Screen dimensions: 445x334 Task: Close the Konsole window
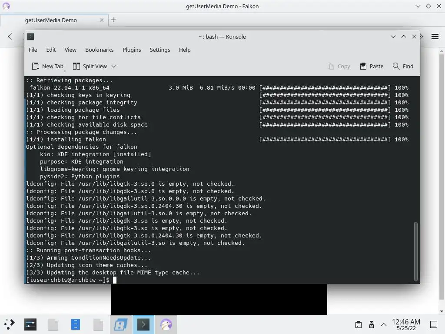pos(414,37)
